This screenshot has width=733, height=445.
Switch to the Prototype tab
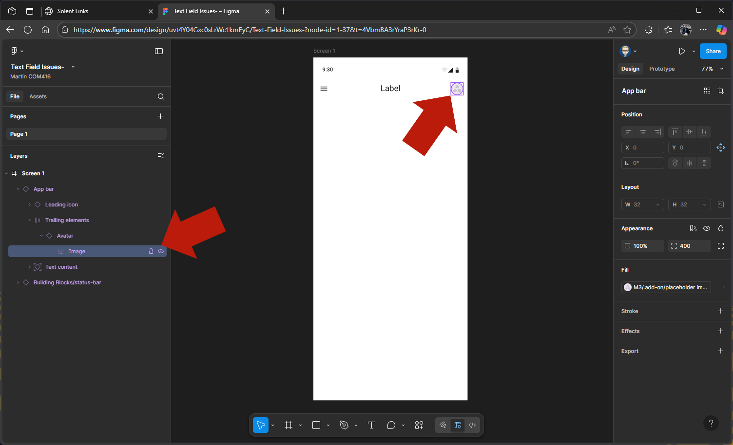click(x=662, y=69)
